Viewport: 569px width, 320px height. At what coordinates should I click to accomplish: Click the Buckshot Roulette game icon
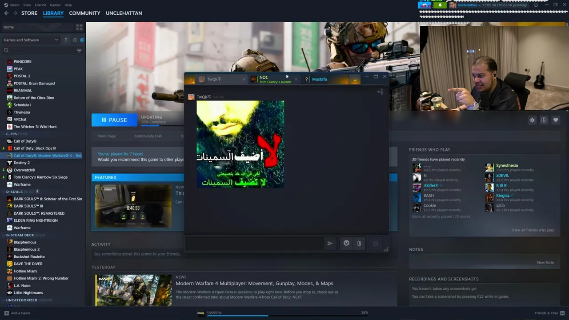point(10,256)
